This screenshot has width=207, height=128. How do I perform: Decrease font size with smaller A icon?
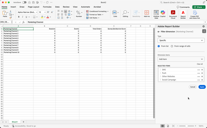52,12
